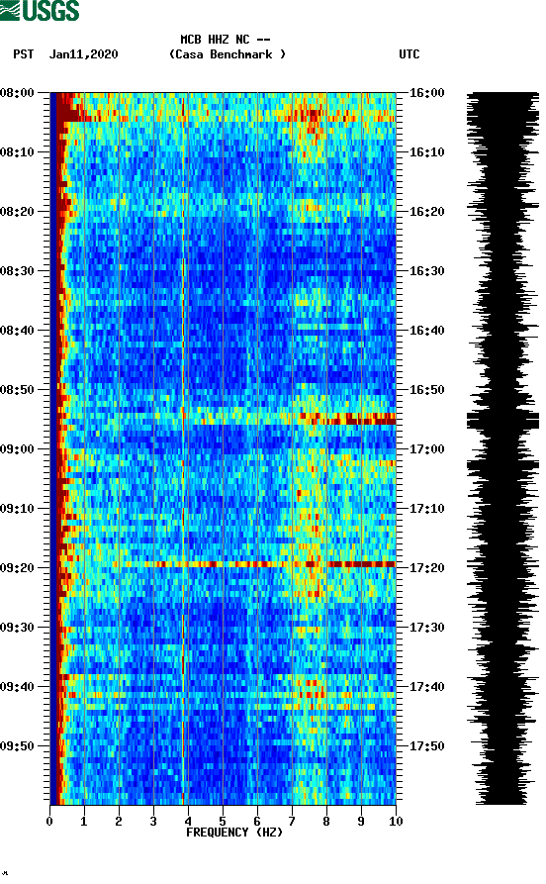This screenshot has height=884, width=546.
Task: Click the PST time label "09:20"
Action: pos(17,568)
